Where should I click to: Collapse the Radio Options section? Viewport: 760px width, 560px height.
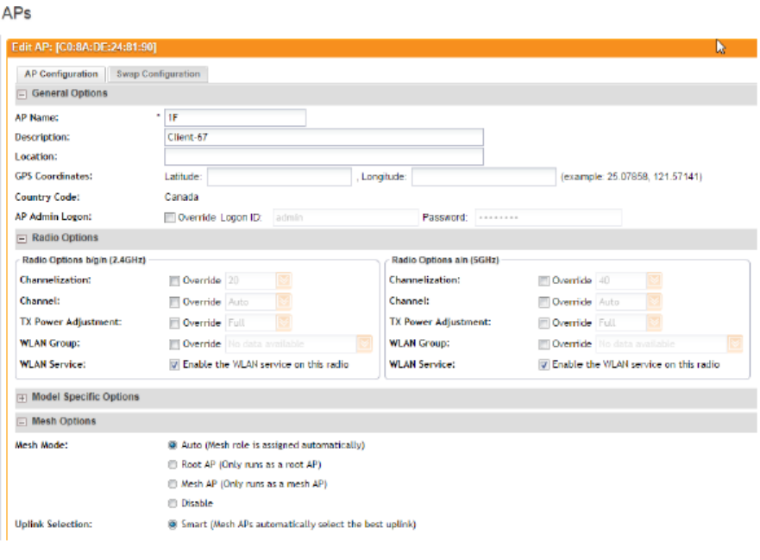coord(22,238)
